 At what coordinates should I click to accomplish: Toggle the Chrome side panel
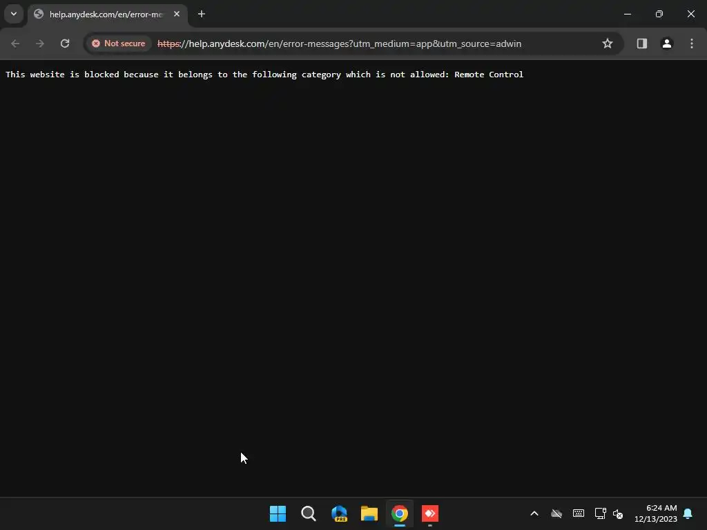pos(641,43)
